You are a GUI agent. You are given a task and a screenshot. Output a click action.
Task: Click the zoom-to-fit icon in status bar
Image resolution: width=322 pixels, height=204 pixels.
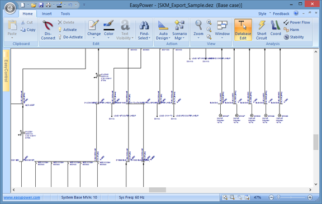(225, 197)
